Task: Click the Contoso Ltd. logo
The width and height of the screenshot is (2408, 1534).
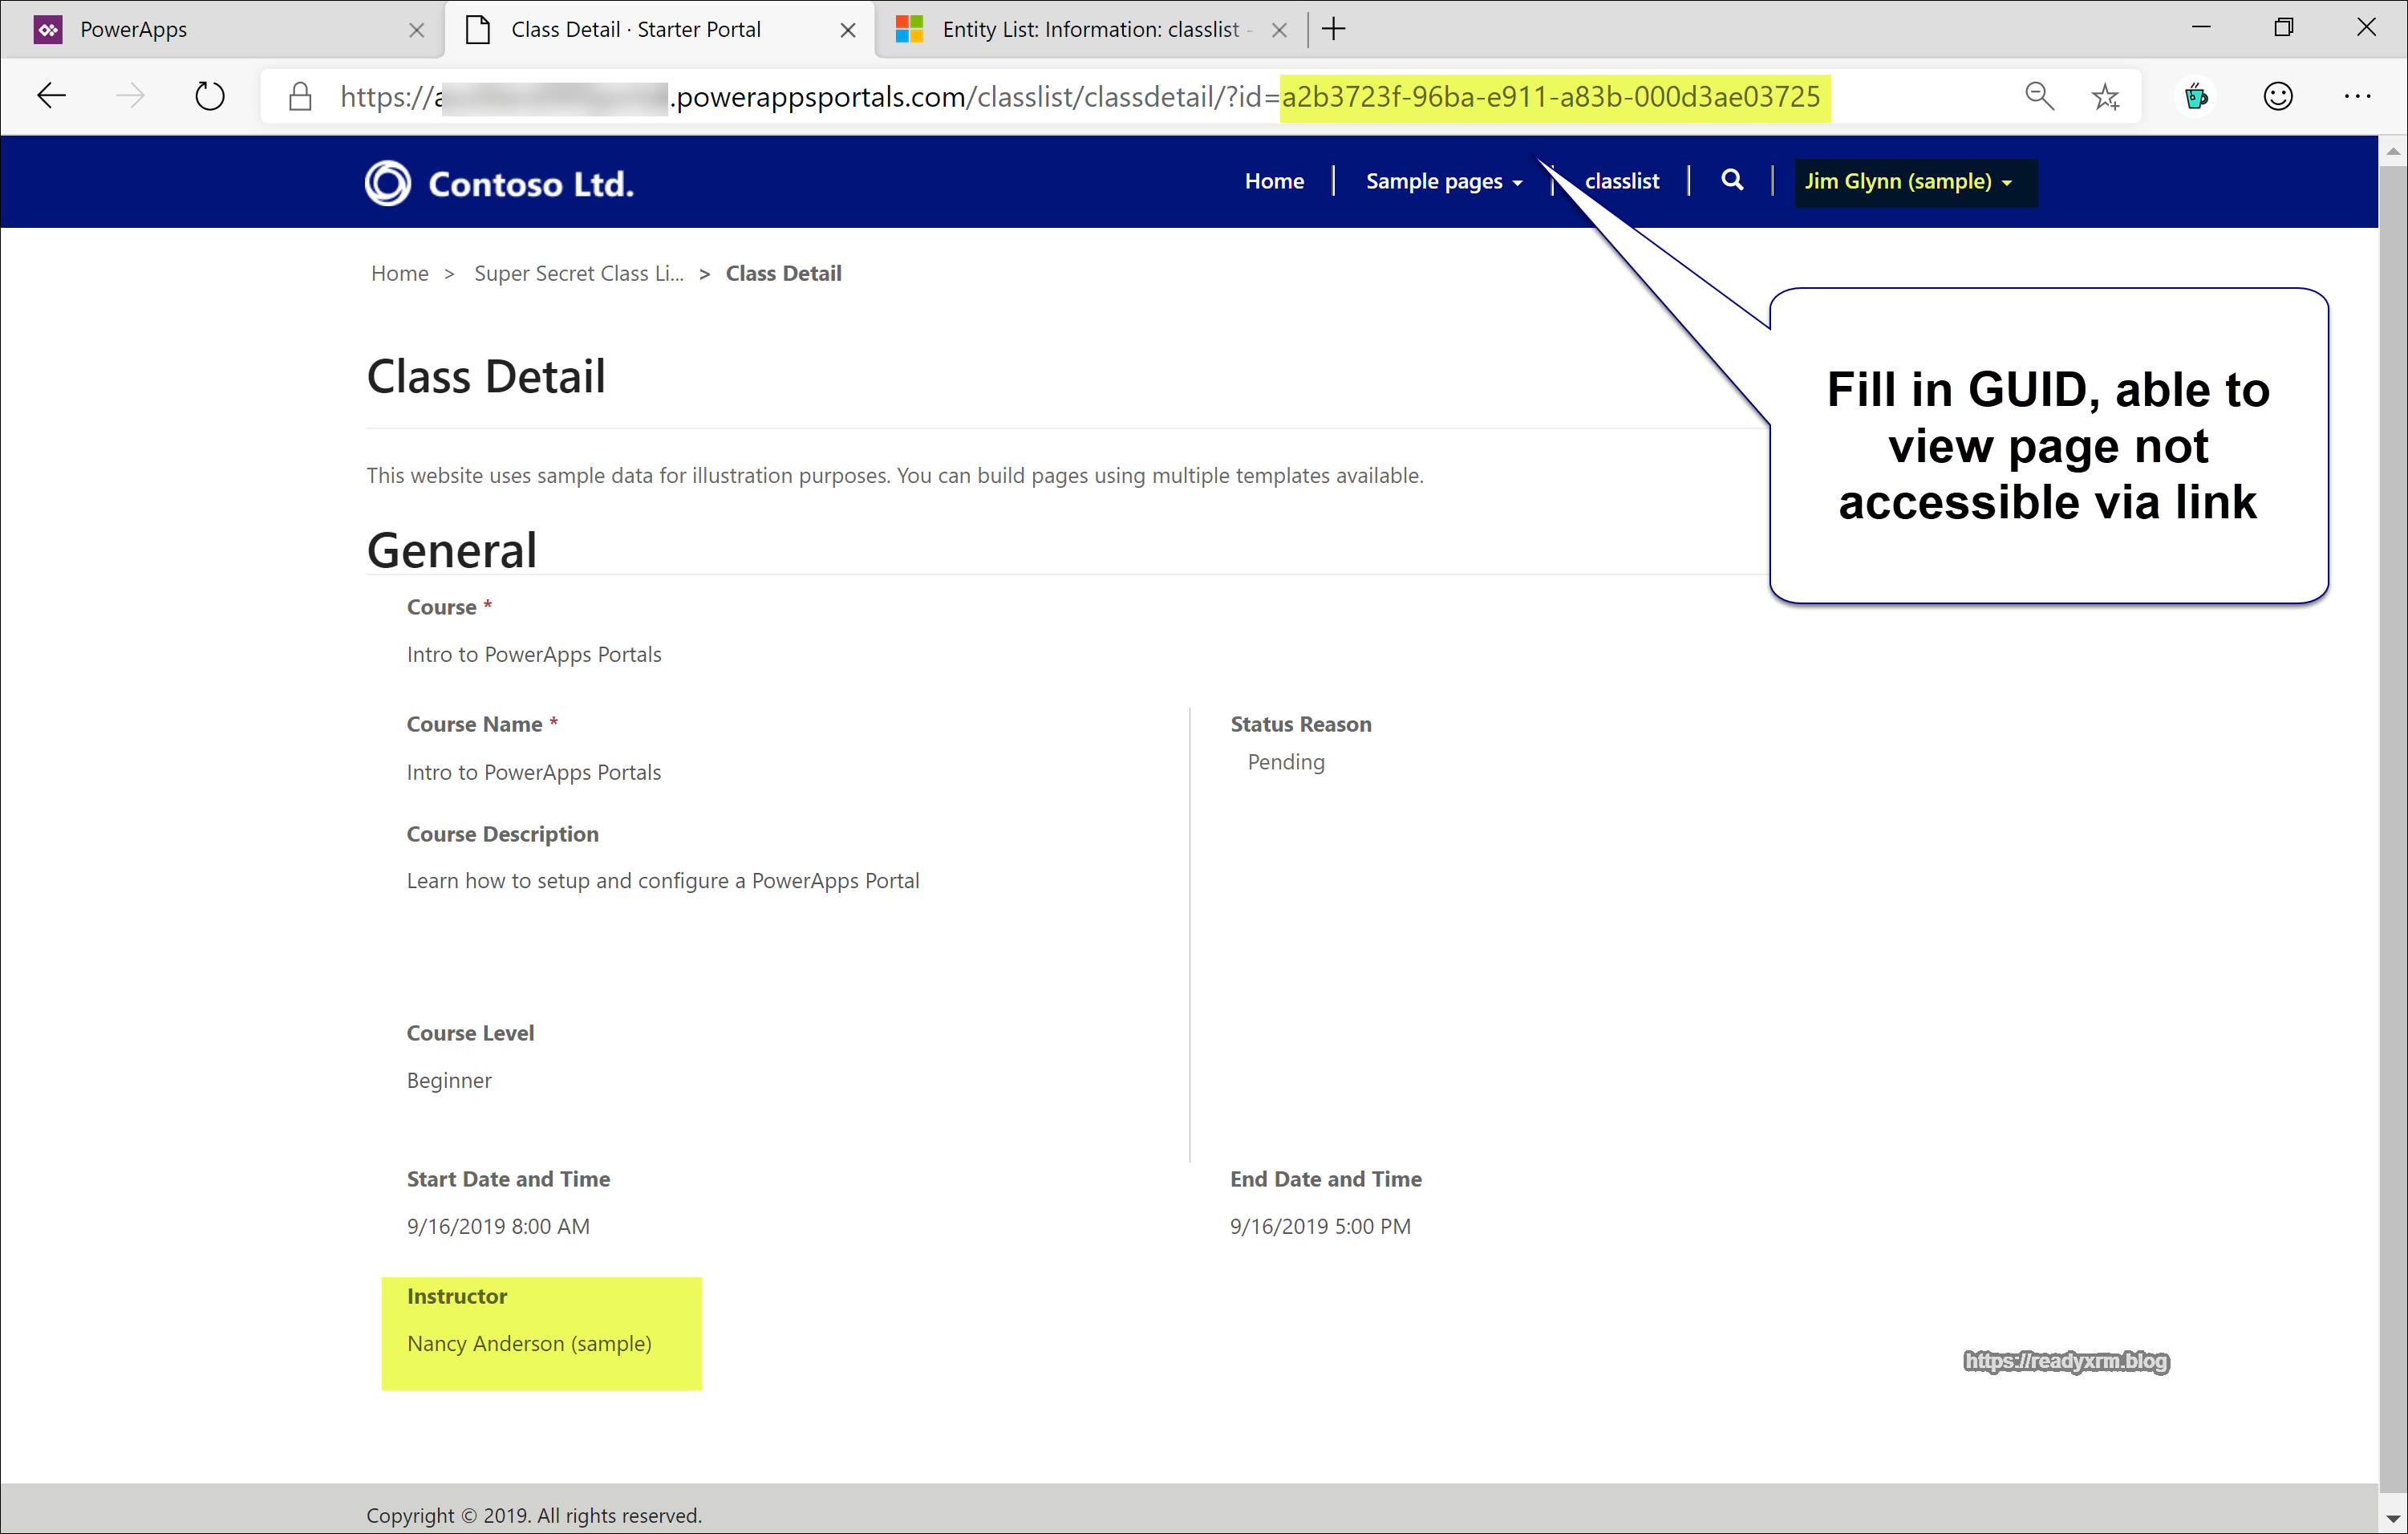Action: (x=499, y=183)
